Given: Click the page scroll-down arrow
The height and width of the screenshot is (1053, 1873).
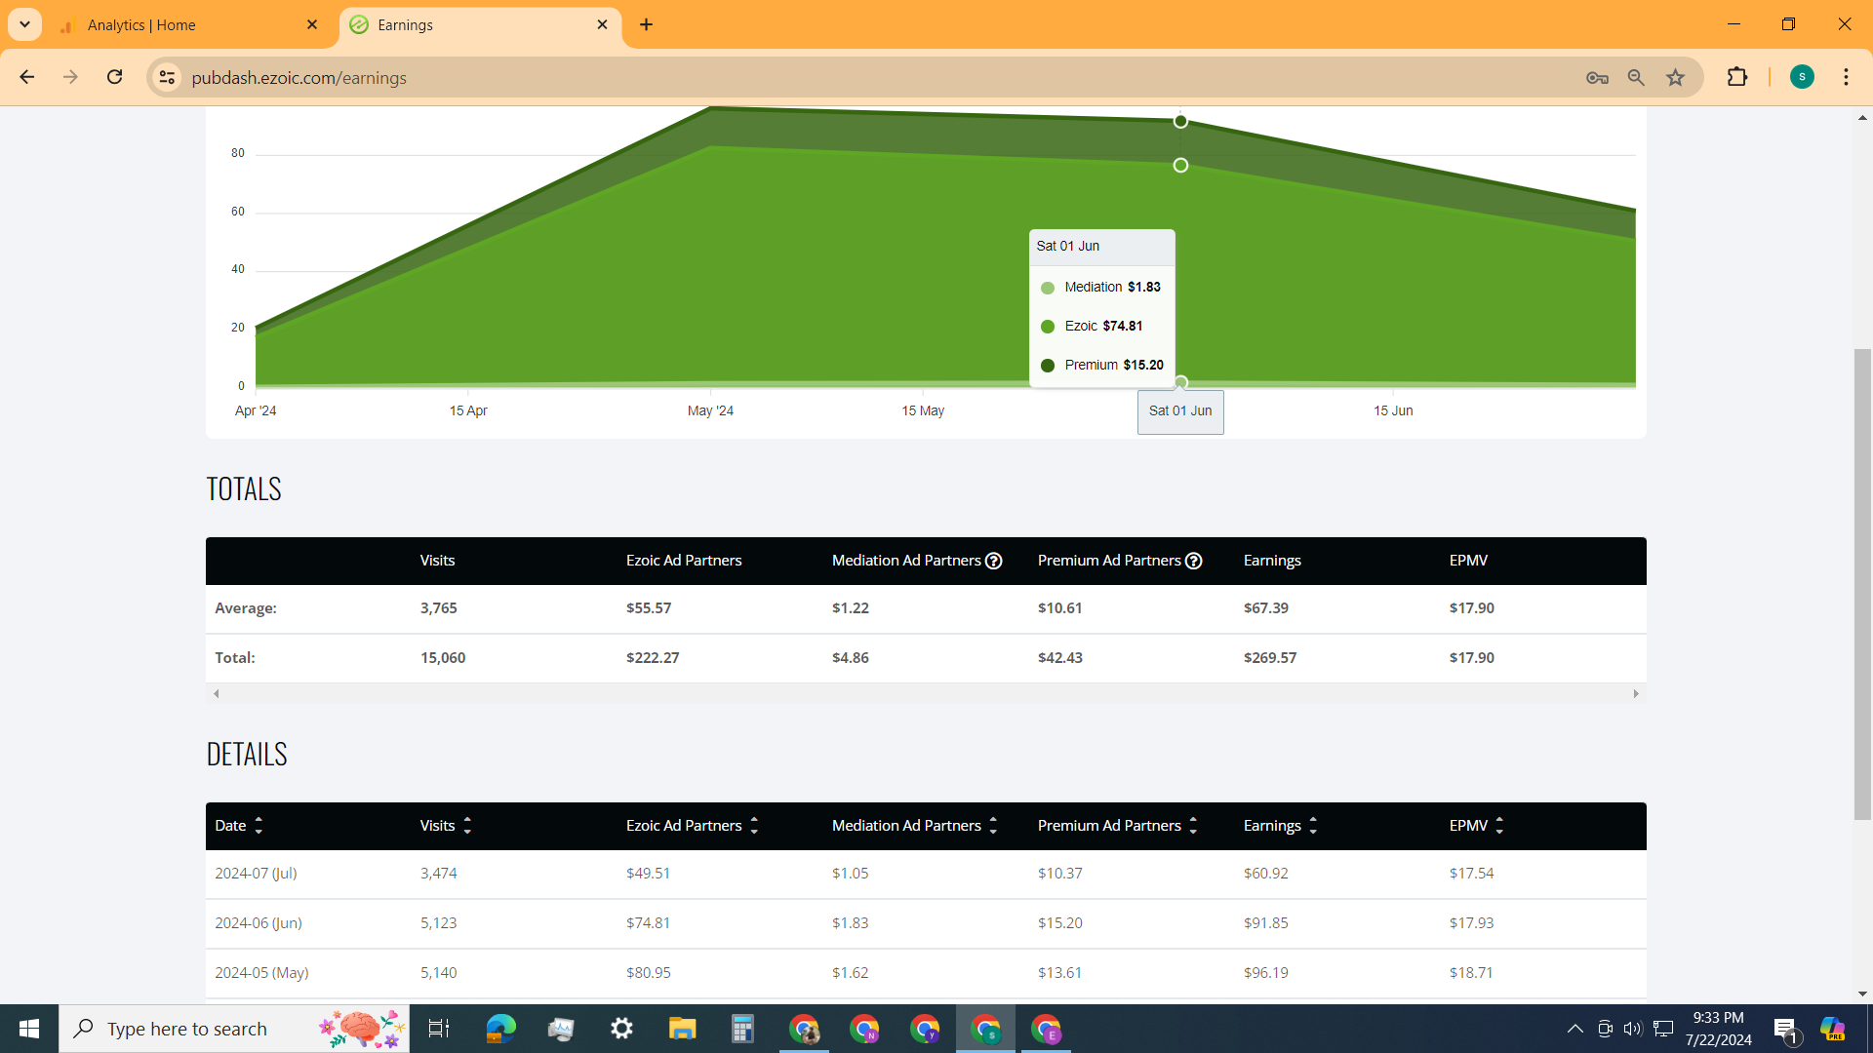Looking at the screenshot, I should [1862, 994].
